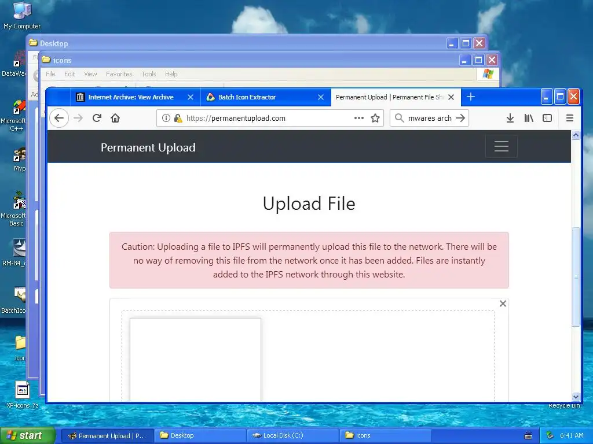Click the search box with 'mwares arch'
This screenshot has width=593, height=444.
point(430,118)
